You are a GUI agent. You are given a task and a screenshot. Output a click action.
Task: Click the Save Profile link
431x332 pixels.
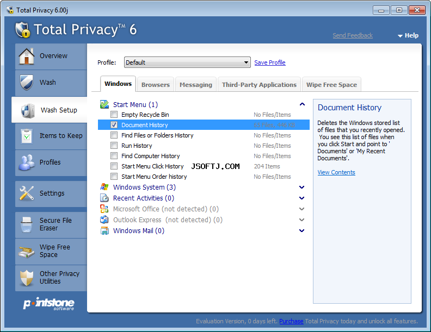(270, 62)
